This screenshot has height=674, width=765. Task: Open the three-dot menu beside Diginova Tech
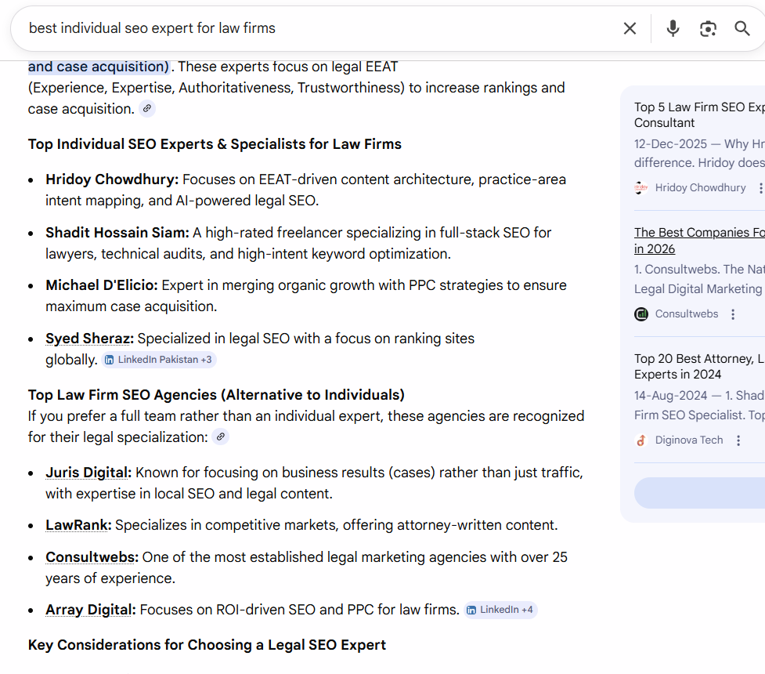(738, 440)
